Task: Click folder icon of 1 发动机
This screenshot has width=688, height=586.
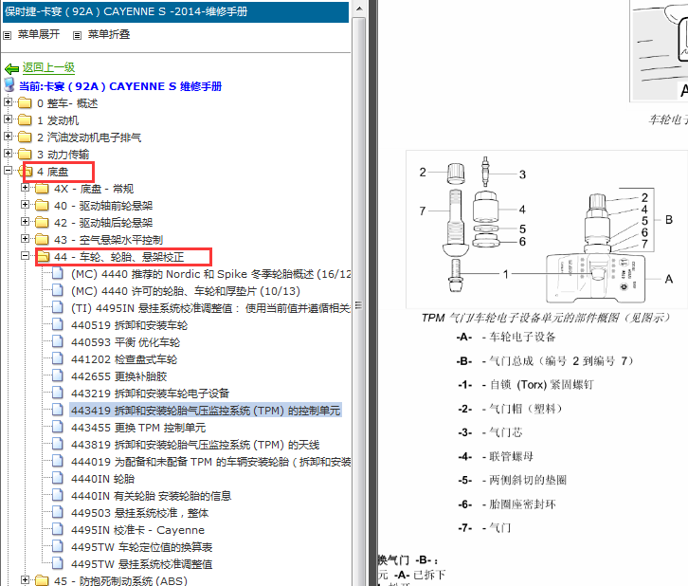Action: [x=25, y=120]
